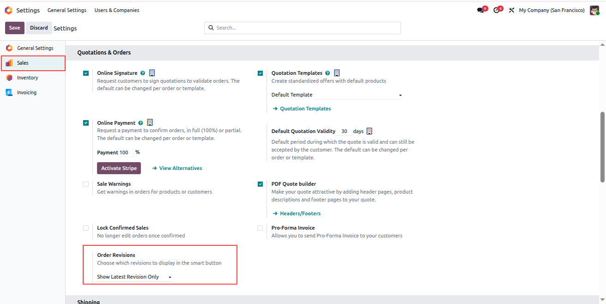Screen dimensions: 606x304
Task: Enable the Lock Confirmed Sales checkbox
Action: tap(86, 228)
